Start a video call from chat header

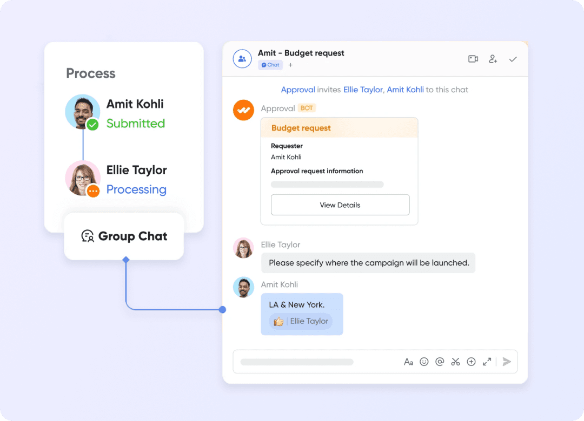pyautogui.click(x=473, y=59)
